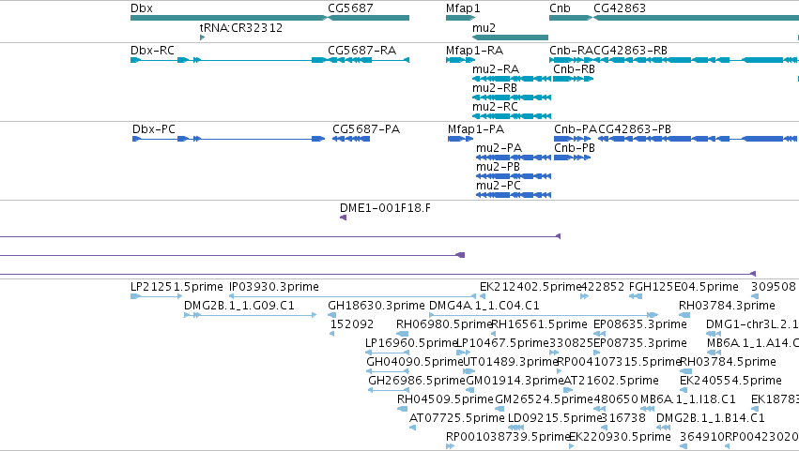Select the AT21602.5prime EST label
The image size is (799, 451).
(611, 382)
